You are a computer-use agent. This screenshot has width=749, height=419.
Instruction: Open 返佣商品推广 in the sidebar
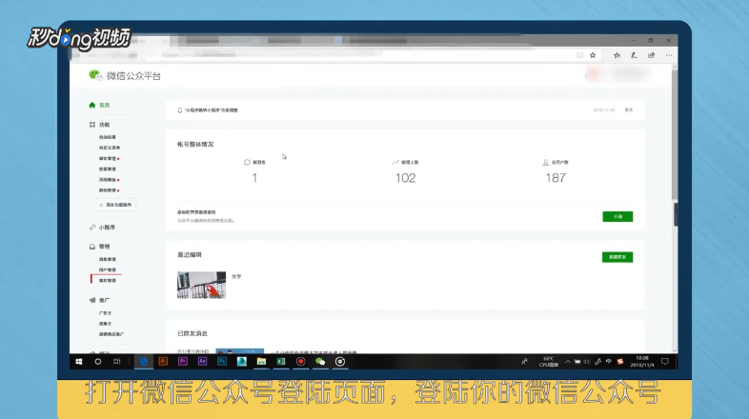point(111,334)
